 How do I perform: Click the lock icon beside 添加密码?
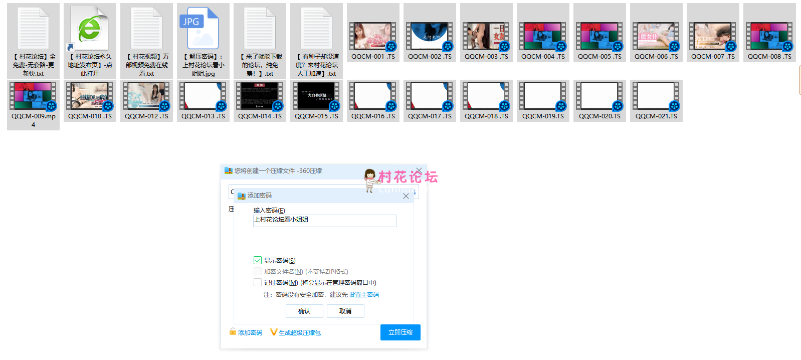click(x=233, y=331)
